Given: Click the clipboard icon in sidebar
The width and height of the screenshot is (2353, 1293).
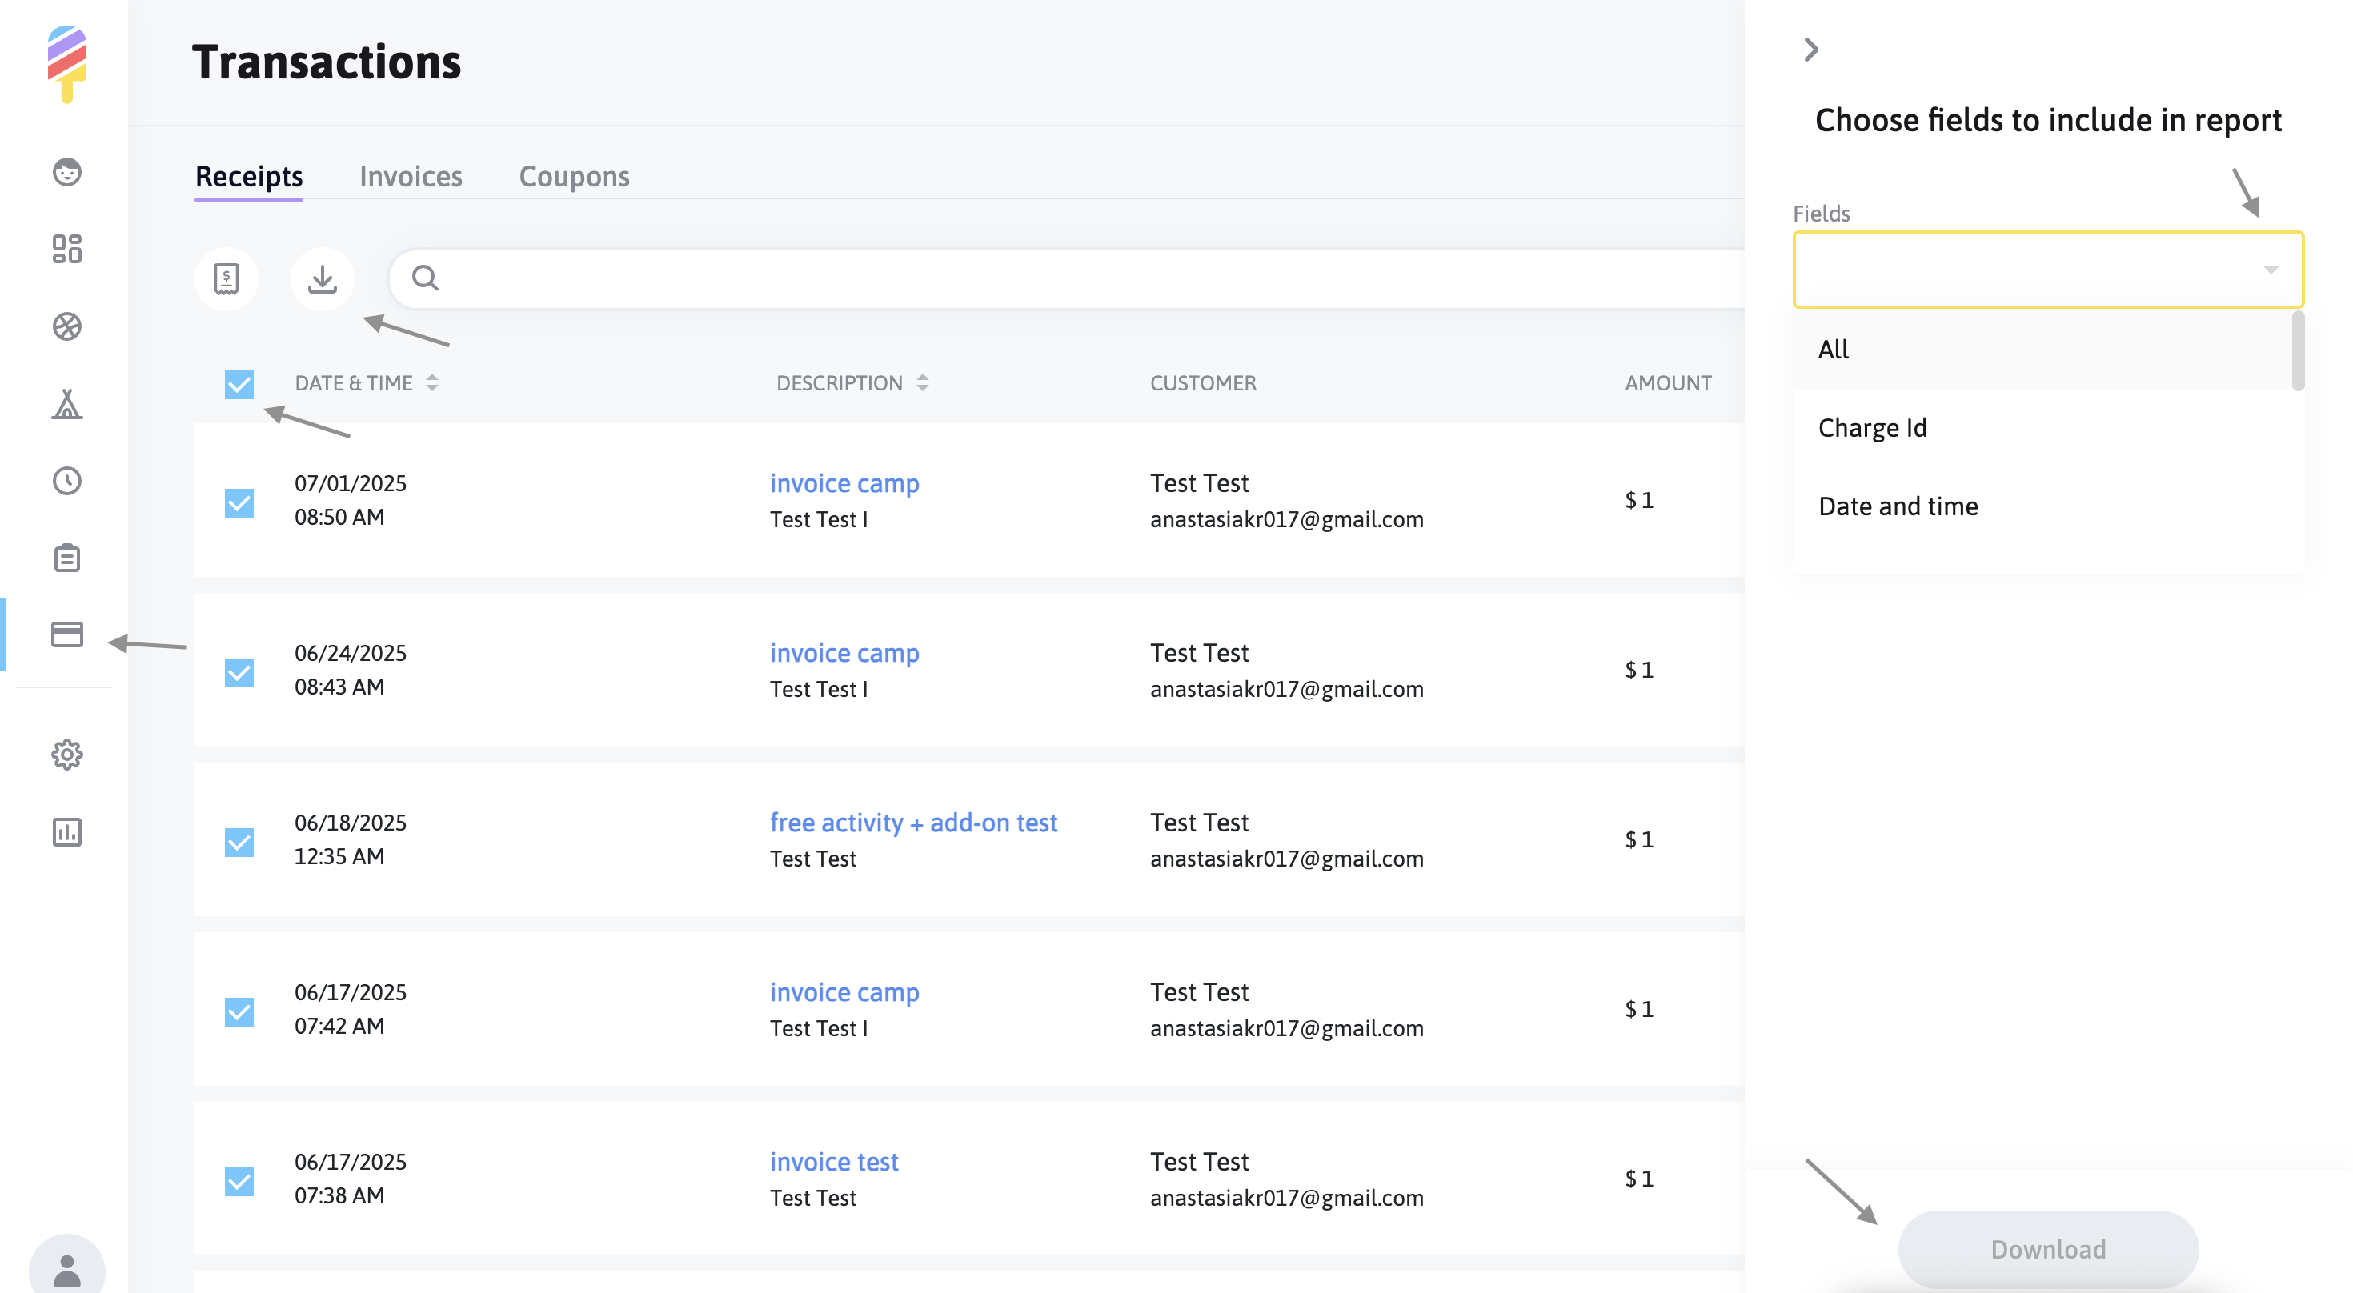Looking at the screenshot, I should (66, 557).
